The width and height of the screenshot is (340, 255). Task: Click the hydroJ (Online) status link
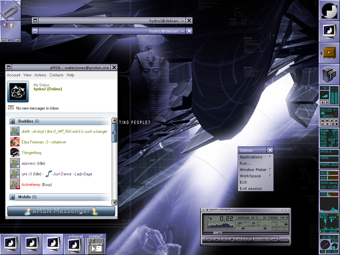pos(47,89)
